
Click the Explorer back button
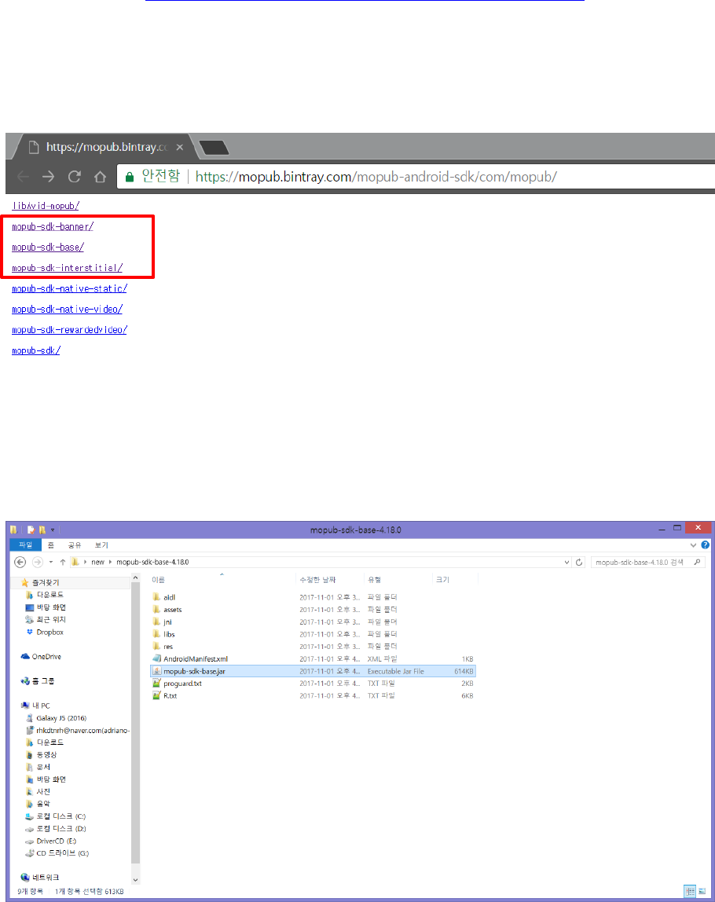[20, 562]
